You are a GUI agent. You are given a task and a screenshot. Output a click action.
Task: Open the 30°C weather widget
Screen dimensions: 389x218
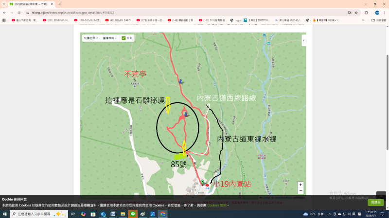(x=313, y=214)
